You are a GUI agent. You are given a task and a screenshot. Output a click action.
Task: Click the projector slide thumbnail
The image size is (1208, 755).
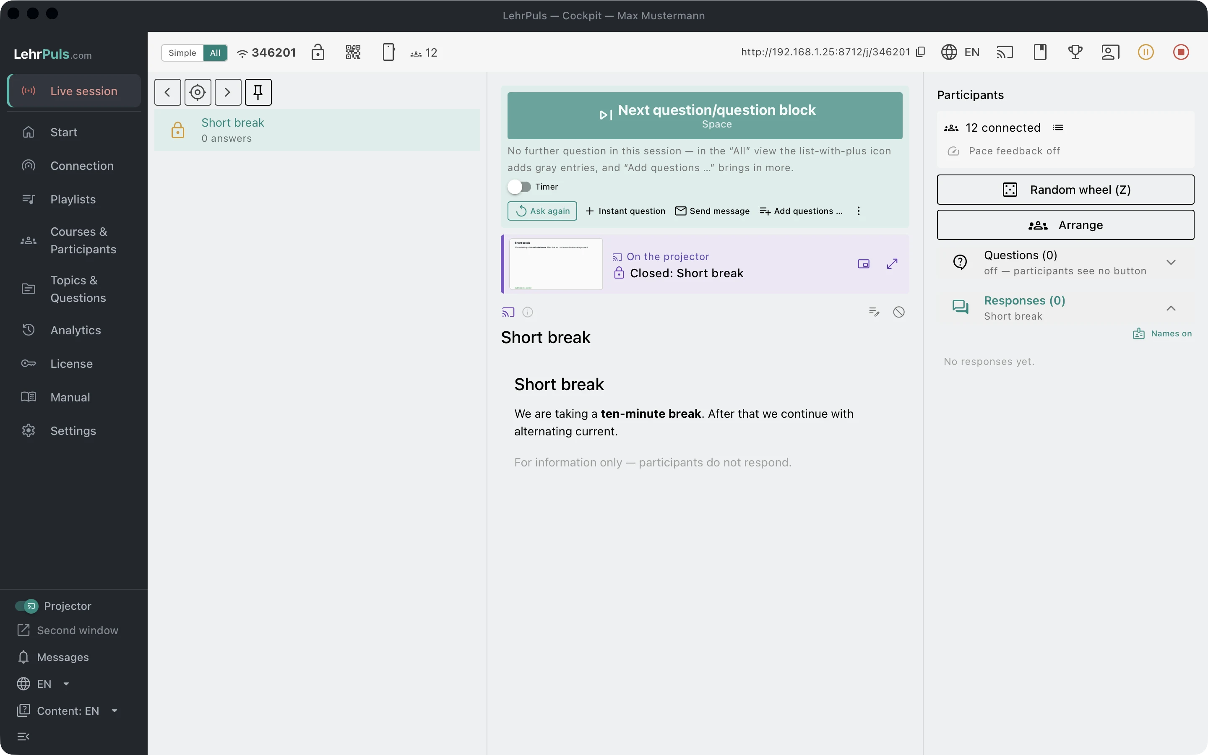pyautogui.click(x=556, y=264)
